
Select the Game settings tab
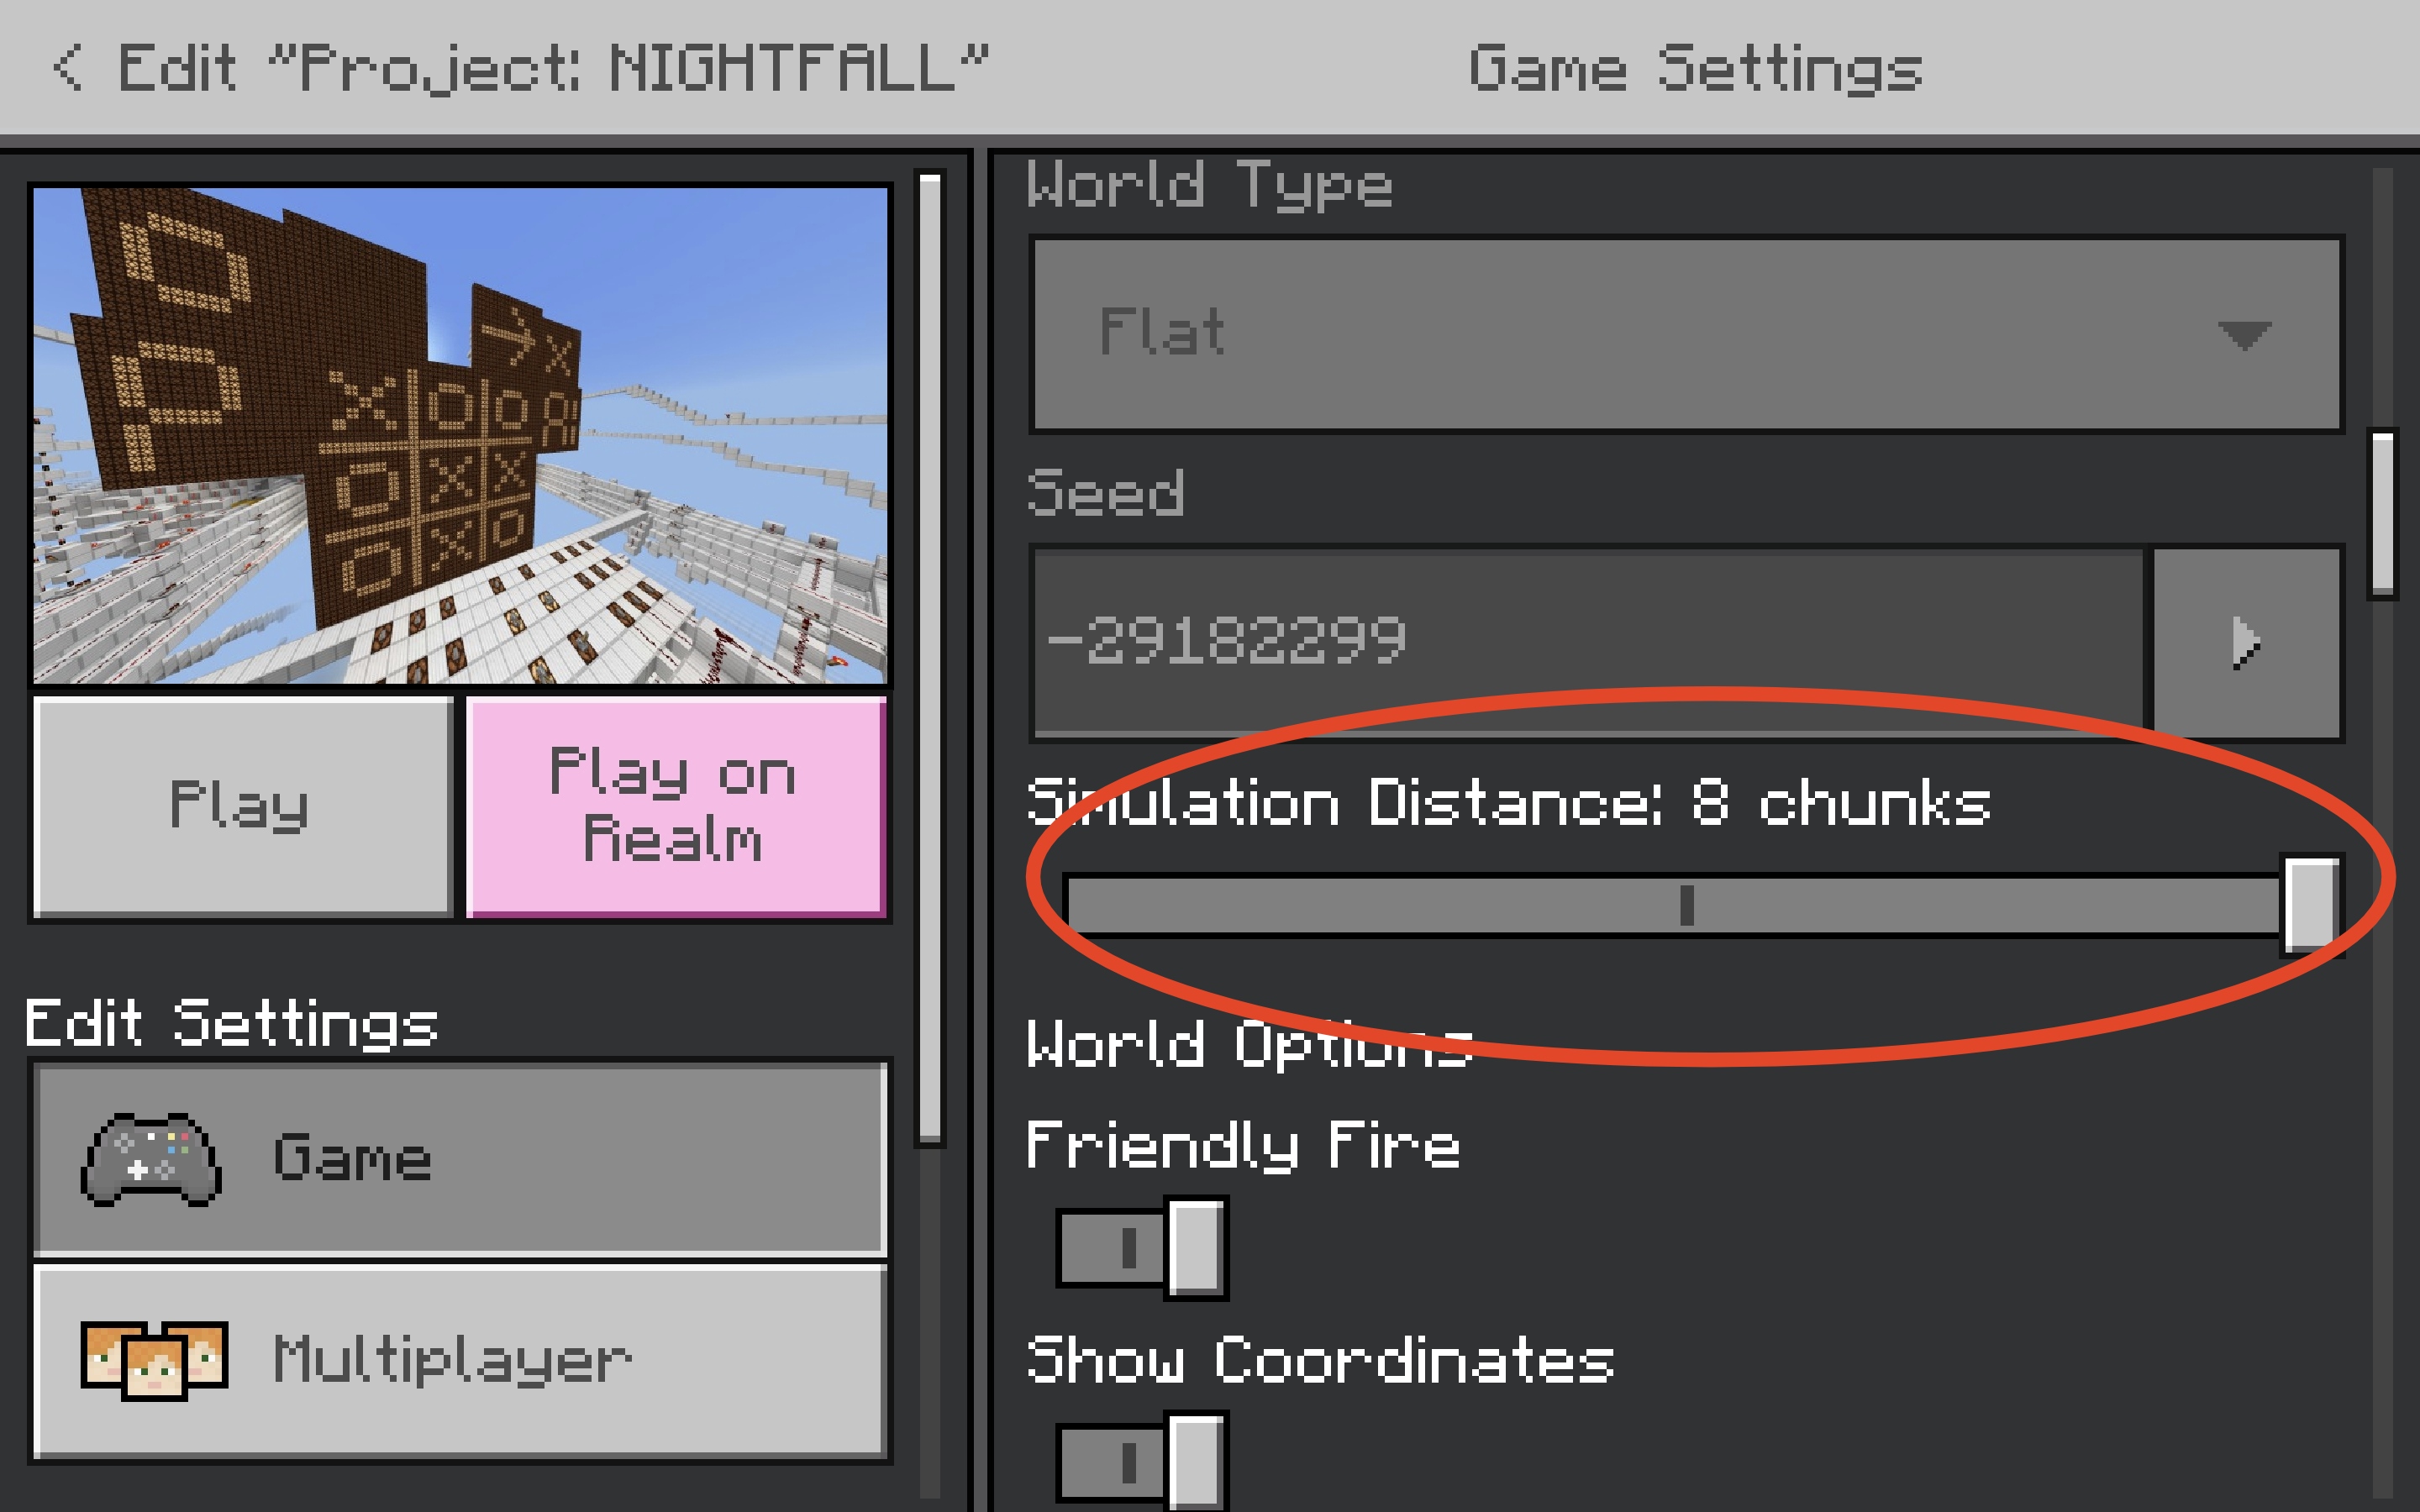(460, 1159)
